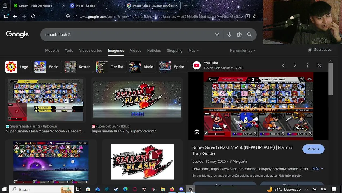Clear the search box text
Viewport: 342px width, 193px height.
217,35
